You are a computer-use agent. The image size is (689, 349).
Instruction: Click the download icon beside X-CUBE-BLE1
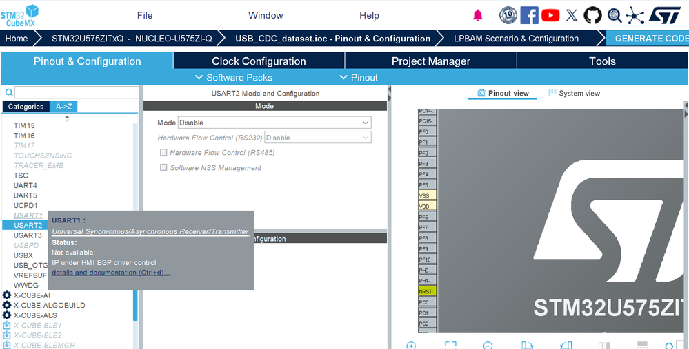click(x=7, y=326)
